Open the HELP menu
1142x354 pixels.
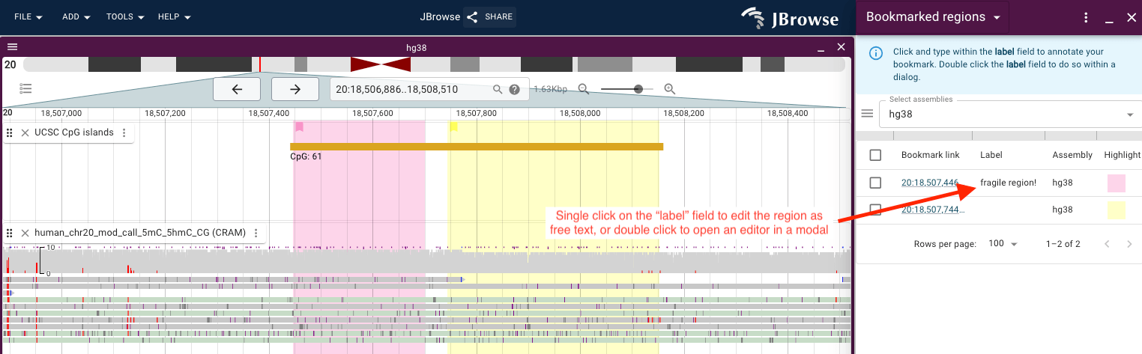[x=174, y=16]
